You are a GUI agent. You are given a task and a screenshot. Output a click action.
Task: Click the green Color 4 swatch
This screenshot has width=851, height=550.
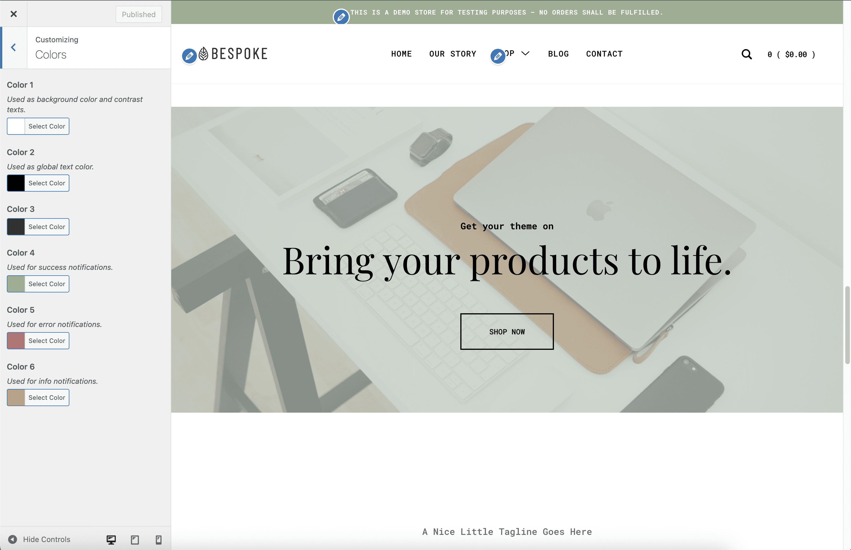coord(15,284)
